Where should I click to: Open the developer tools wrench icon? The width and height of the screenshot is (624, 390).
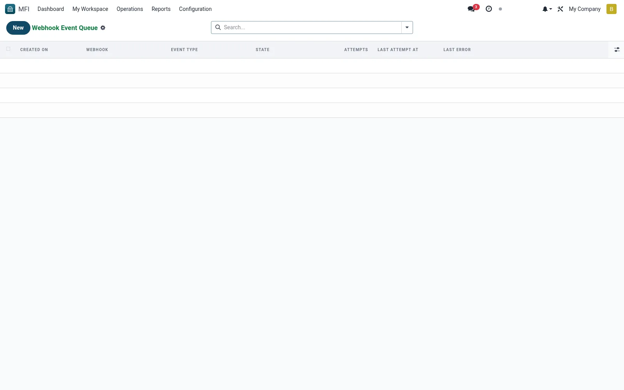click(x=560, y=9)
